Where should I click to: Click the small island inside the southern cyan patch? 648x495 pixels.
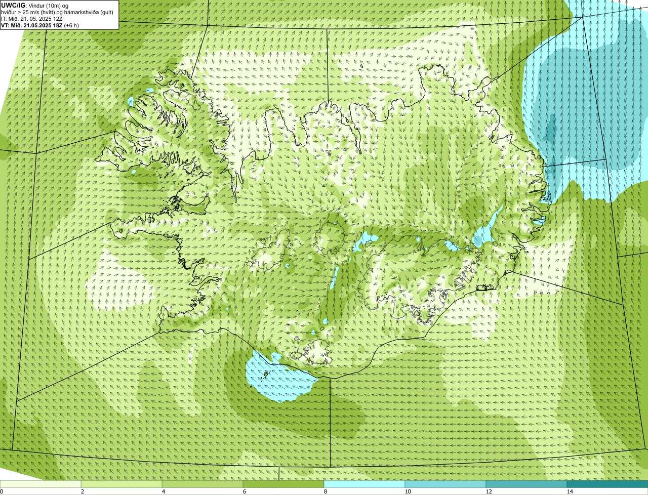point(265,375)
